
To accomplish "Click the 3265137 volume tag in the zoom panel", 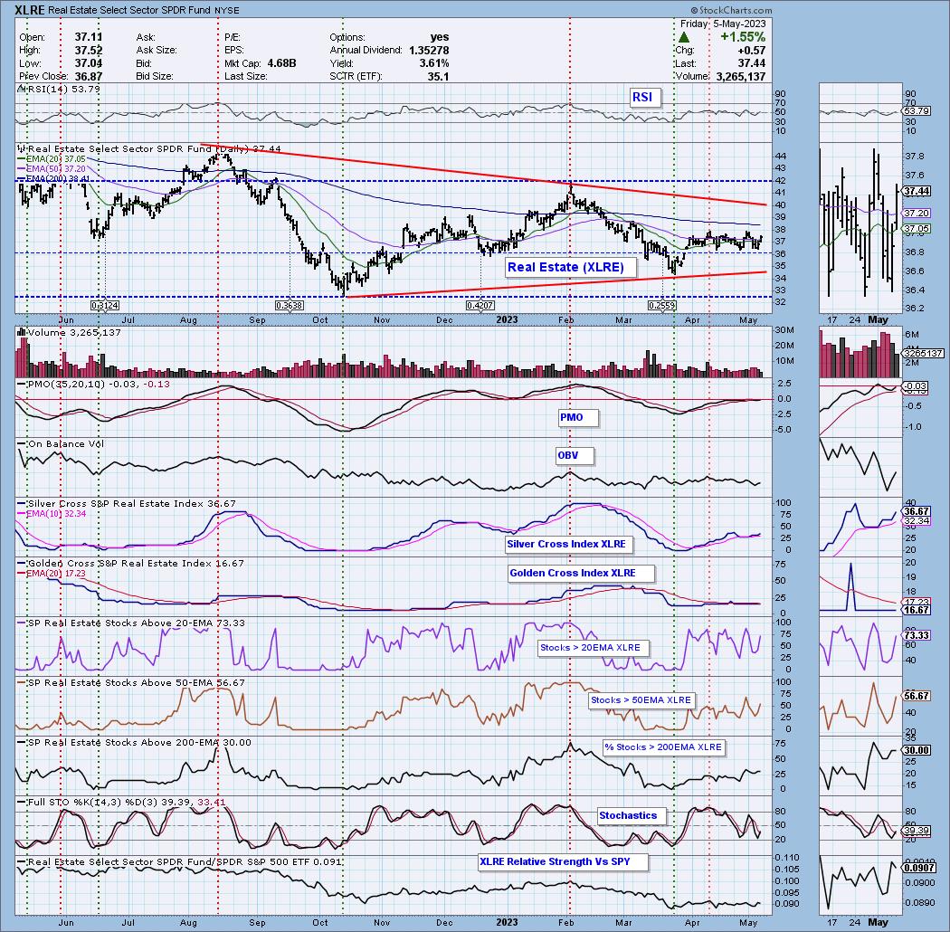I will 923,353.
